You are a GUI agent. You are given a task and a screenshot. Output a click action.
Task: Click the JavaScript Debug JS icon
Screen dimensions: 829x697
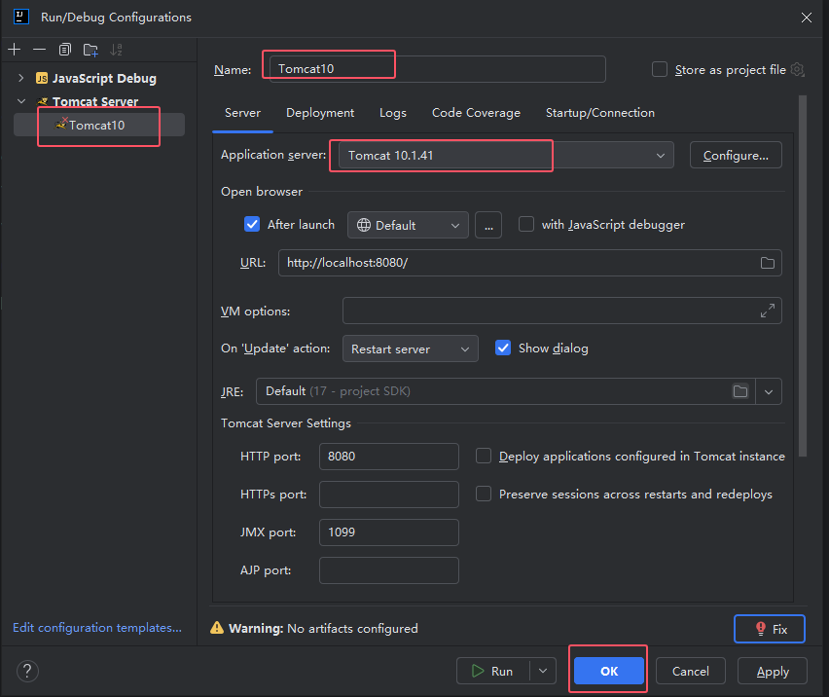(x=42, y=78)
